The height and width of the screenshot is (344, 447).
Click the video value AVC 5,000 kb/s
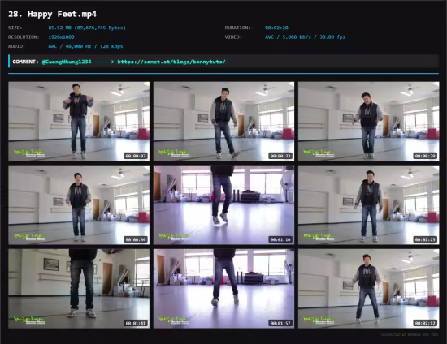pyautogui.click(x=305, y=37)
